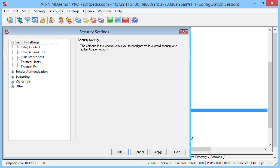Open dialog Help button
The width and height of the screenshot is (280, 168).
(177, 152)
